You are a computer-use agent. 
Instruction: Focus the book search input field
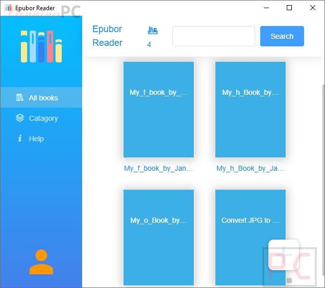pyautogui.click(x=213, y=36)
